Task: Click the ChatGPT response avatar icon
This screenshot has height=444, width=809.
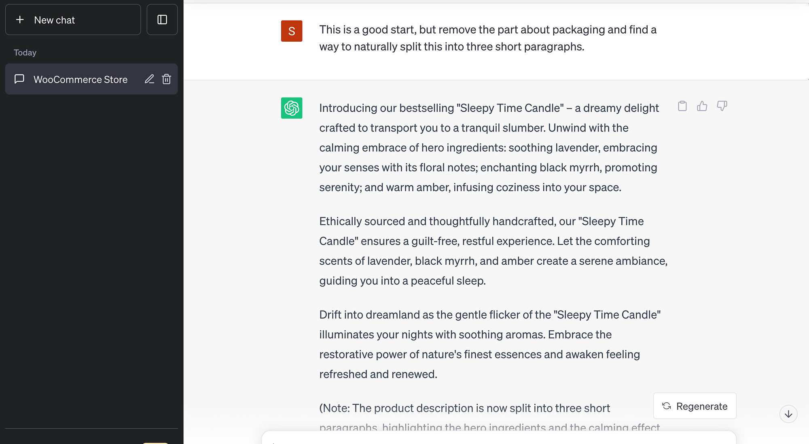Action: pyautogui.click(x=292, y=108)
